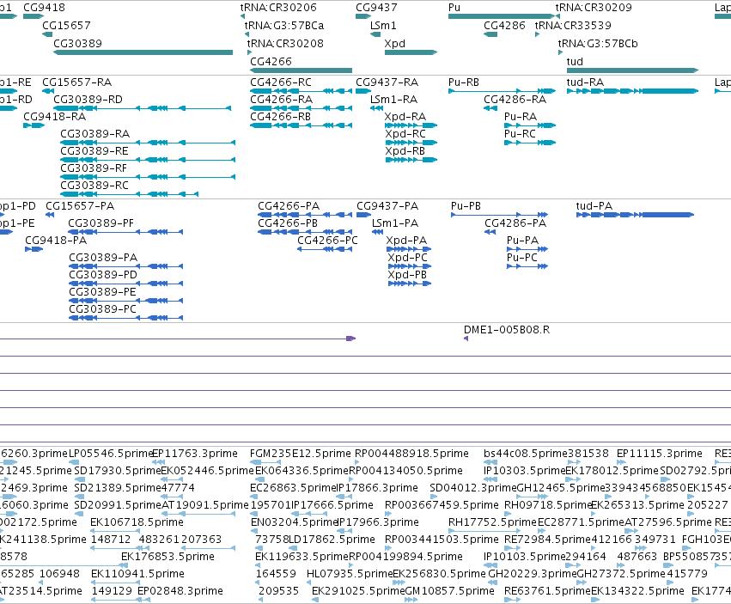
Task: Click the CG30389-PF CDS label
Action: point(101,223)
